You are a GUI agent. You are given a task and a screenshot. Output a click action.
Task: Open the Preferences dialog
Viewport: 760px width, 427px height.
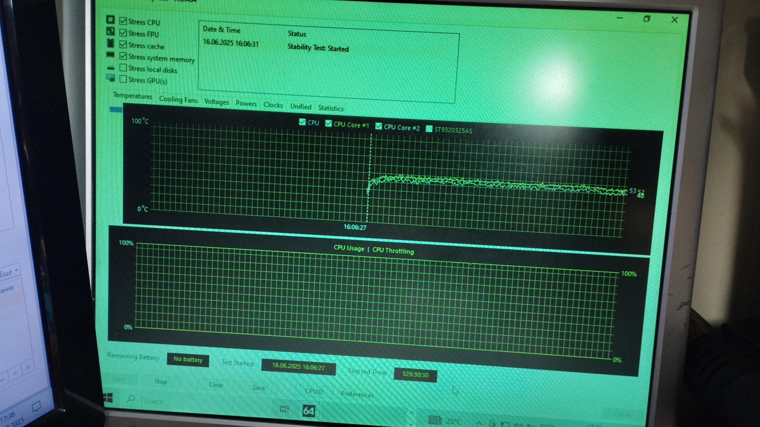[357, 394]
